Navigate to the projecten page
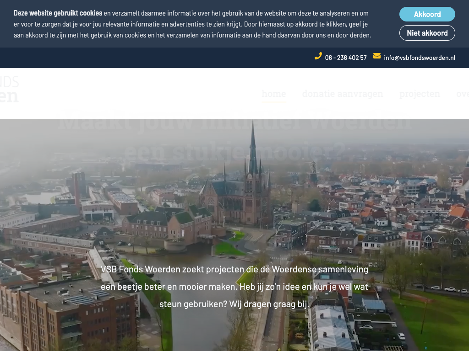The width and height of the screenshot is (469, 351). [419, 94]
